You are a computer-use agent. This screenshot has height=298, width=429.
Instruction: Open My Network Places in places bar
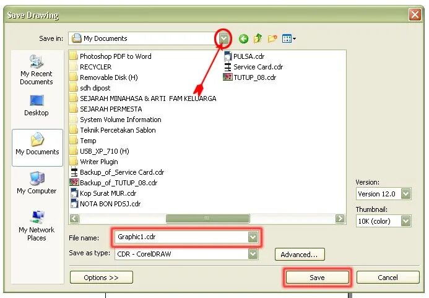(37, 226)
